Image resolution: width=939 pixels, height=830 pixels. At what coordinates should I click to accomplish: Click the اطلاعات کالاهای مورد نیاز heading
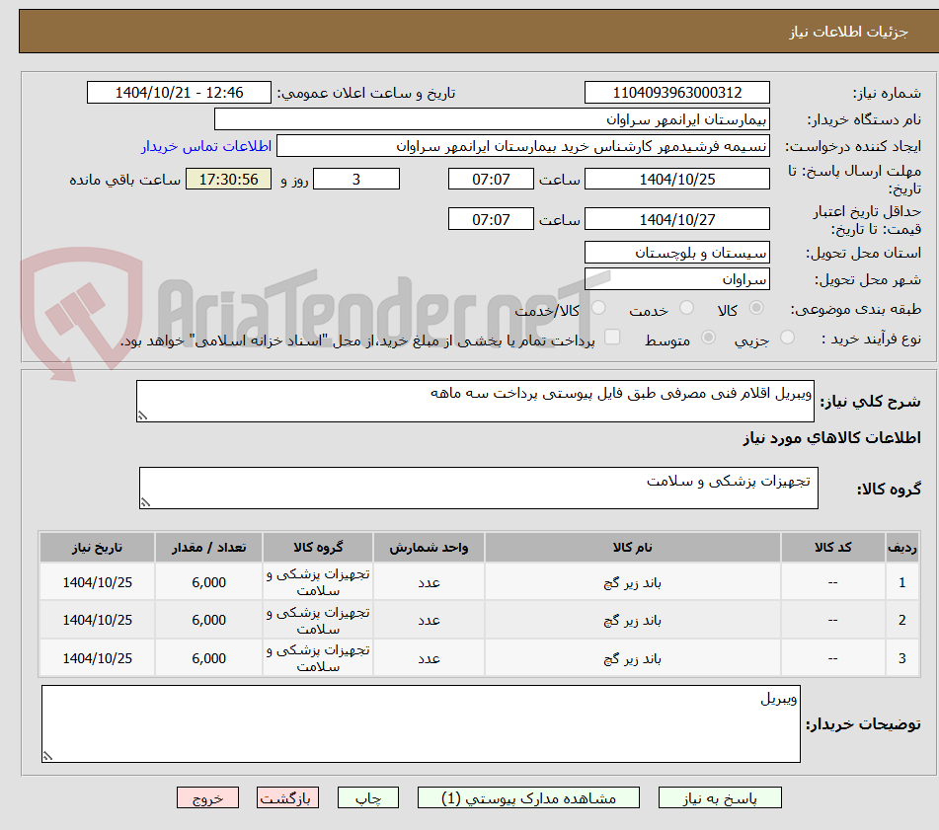[831, 438]
